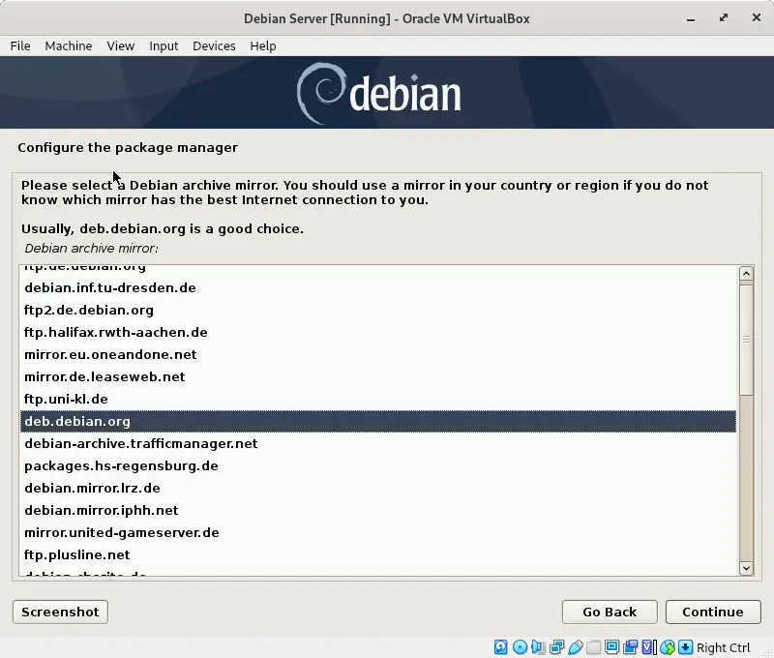Image resolution: width=774 pixels, height=658 pixels.
Task: Click the USB devices status icon
Action: pyautogui.click(x=575, y=646)
